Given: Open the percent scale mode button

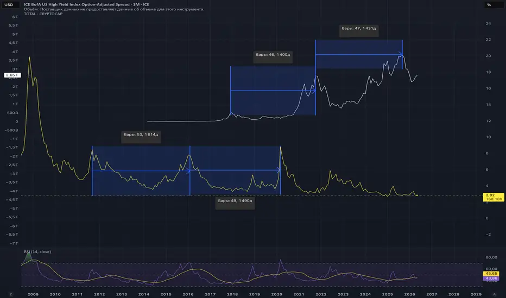Looking at the screenshot, I should (x=489, y=4).
